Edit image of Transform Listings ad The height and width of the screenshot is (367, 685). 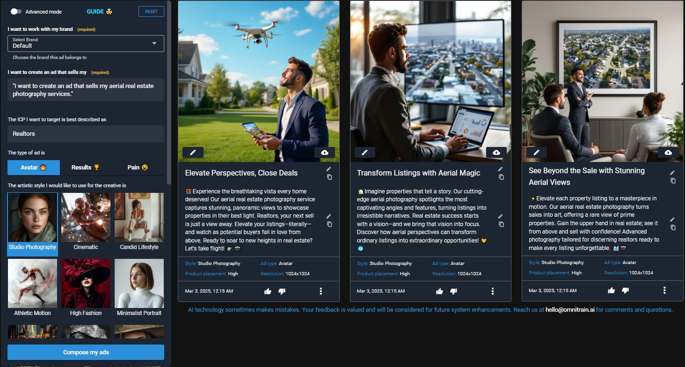tap(365, 152)
